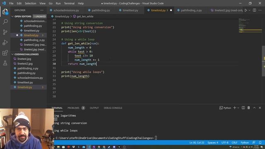Open the Search view in activity bar
This screenshot has height=149, width=265.
click(5, 22)
